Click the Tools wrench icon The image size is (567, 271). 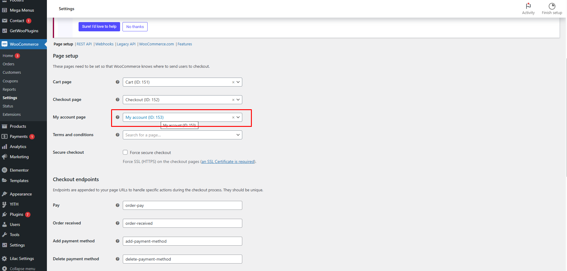tap(4, 235)
